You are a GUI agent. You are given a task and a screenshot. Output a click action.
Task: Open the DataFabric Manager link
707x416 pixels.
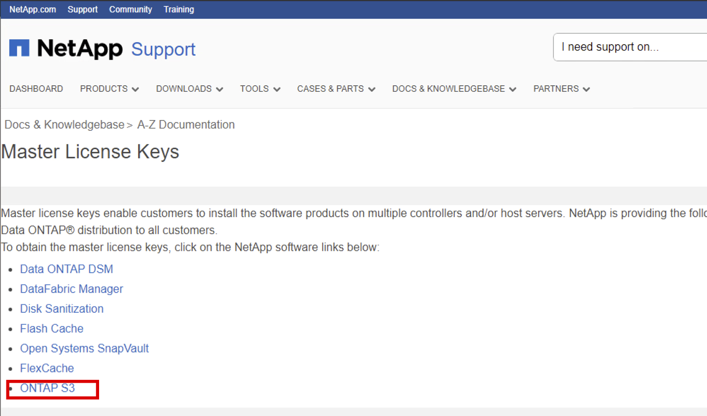72,289
